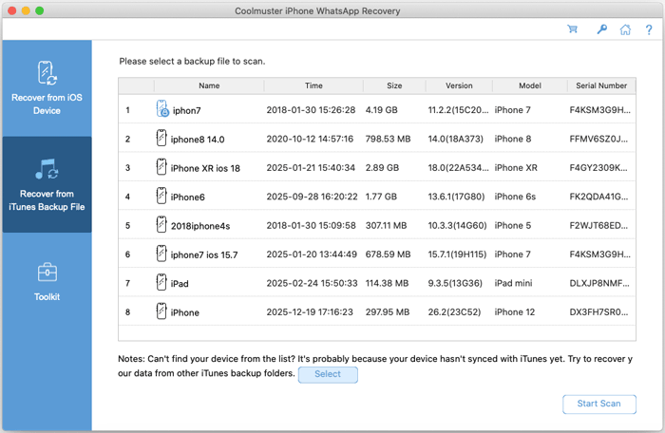665x433 pixels.
Task: Select backup named iPad
Action: pyautogui.click(x=180, y=284)
